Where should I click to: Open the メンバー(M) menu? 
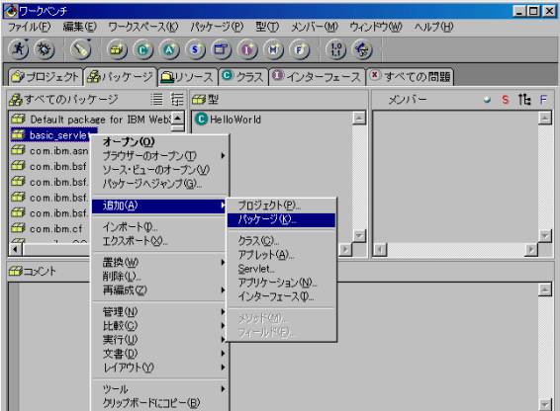(x=315, y=27)
